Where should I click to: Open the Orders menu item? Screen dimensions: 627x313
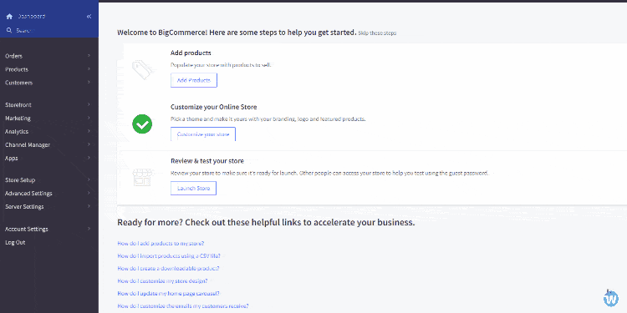13,56
